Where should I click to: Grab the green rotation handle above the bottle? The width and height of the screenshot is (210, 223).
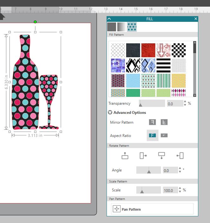(35, 22)
